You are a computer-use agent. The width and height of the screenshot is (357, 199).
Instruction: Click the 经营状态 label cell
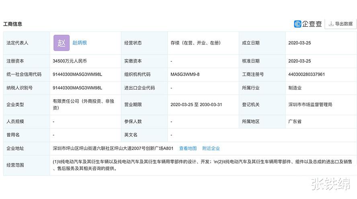click(144, 43)
